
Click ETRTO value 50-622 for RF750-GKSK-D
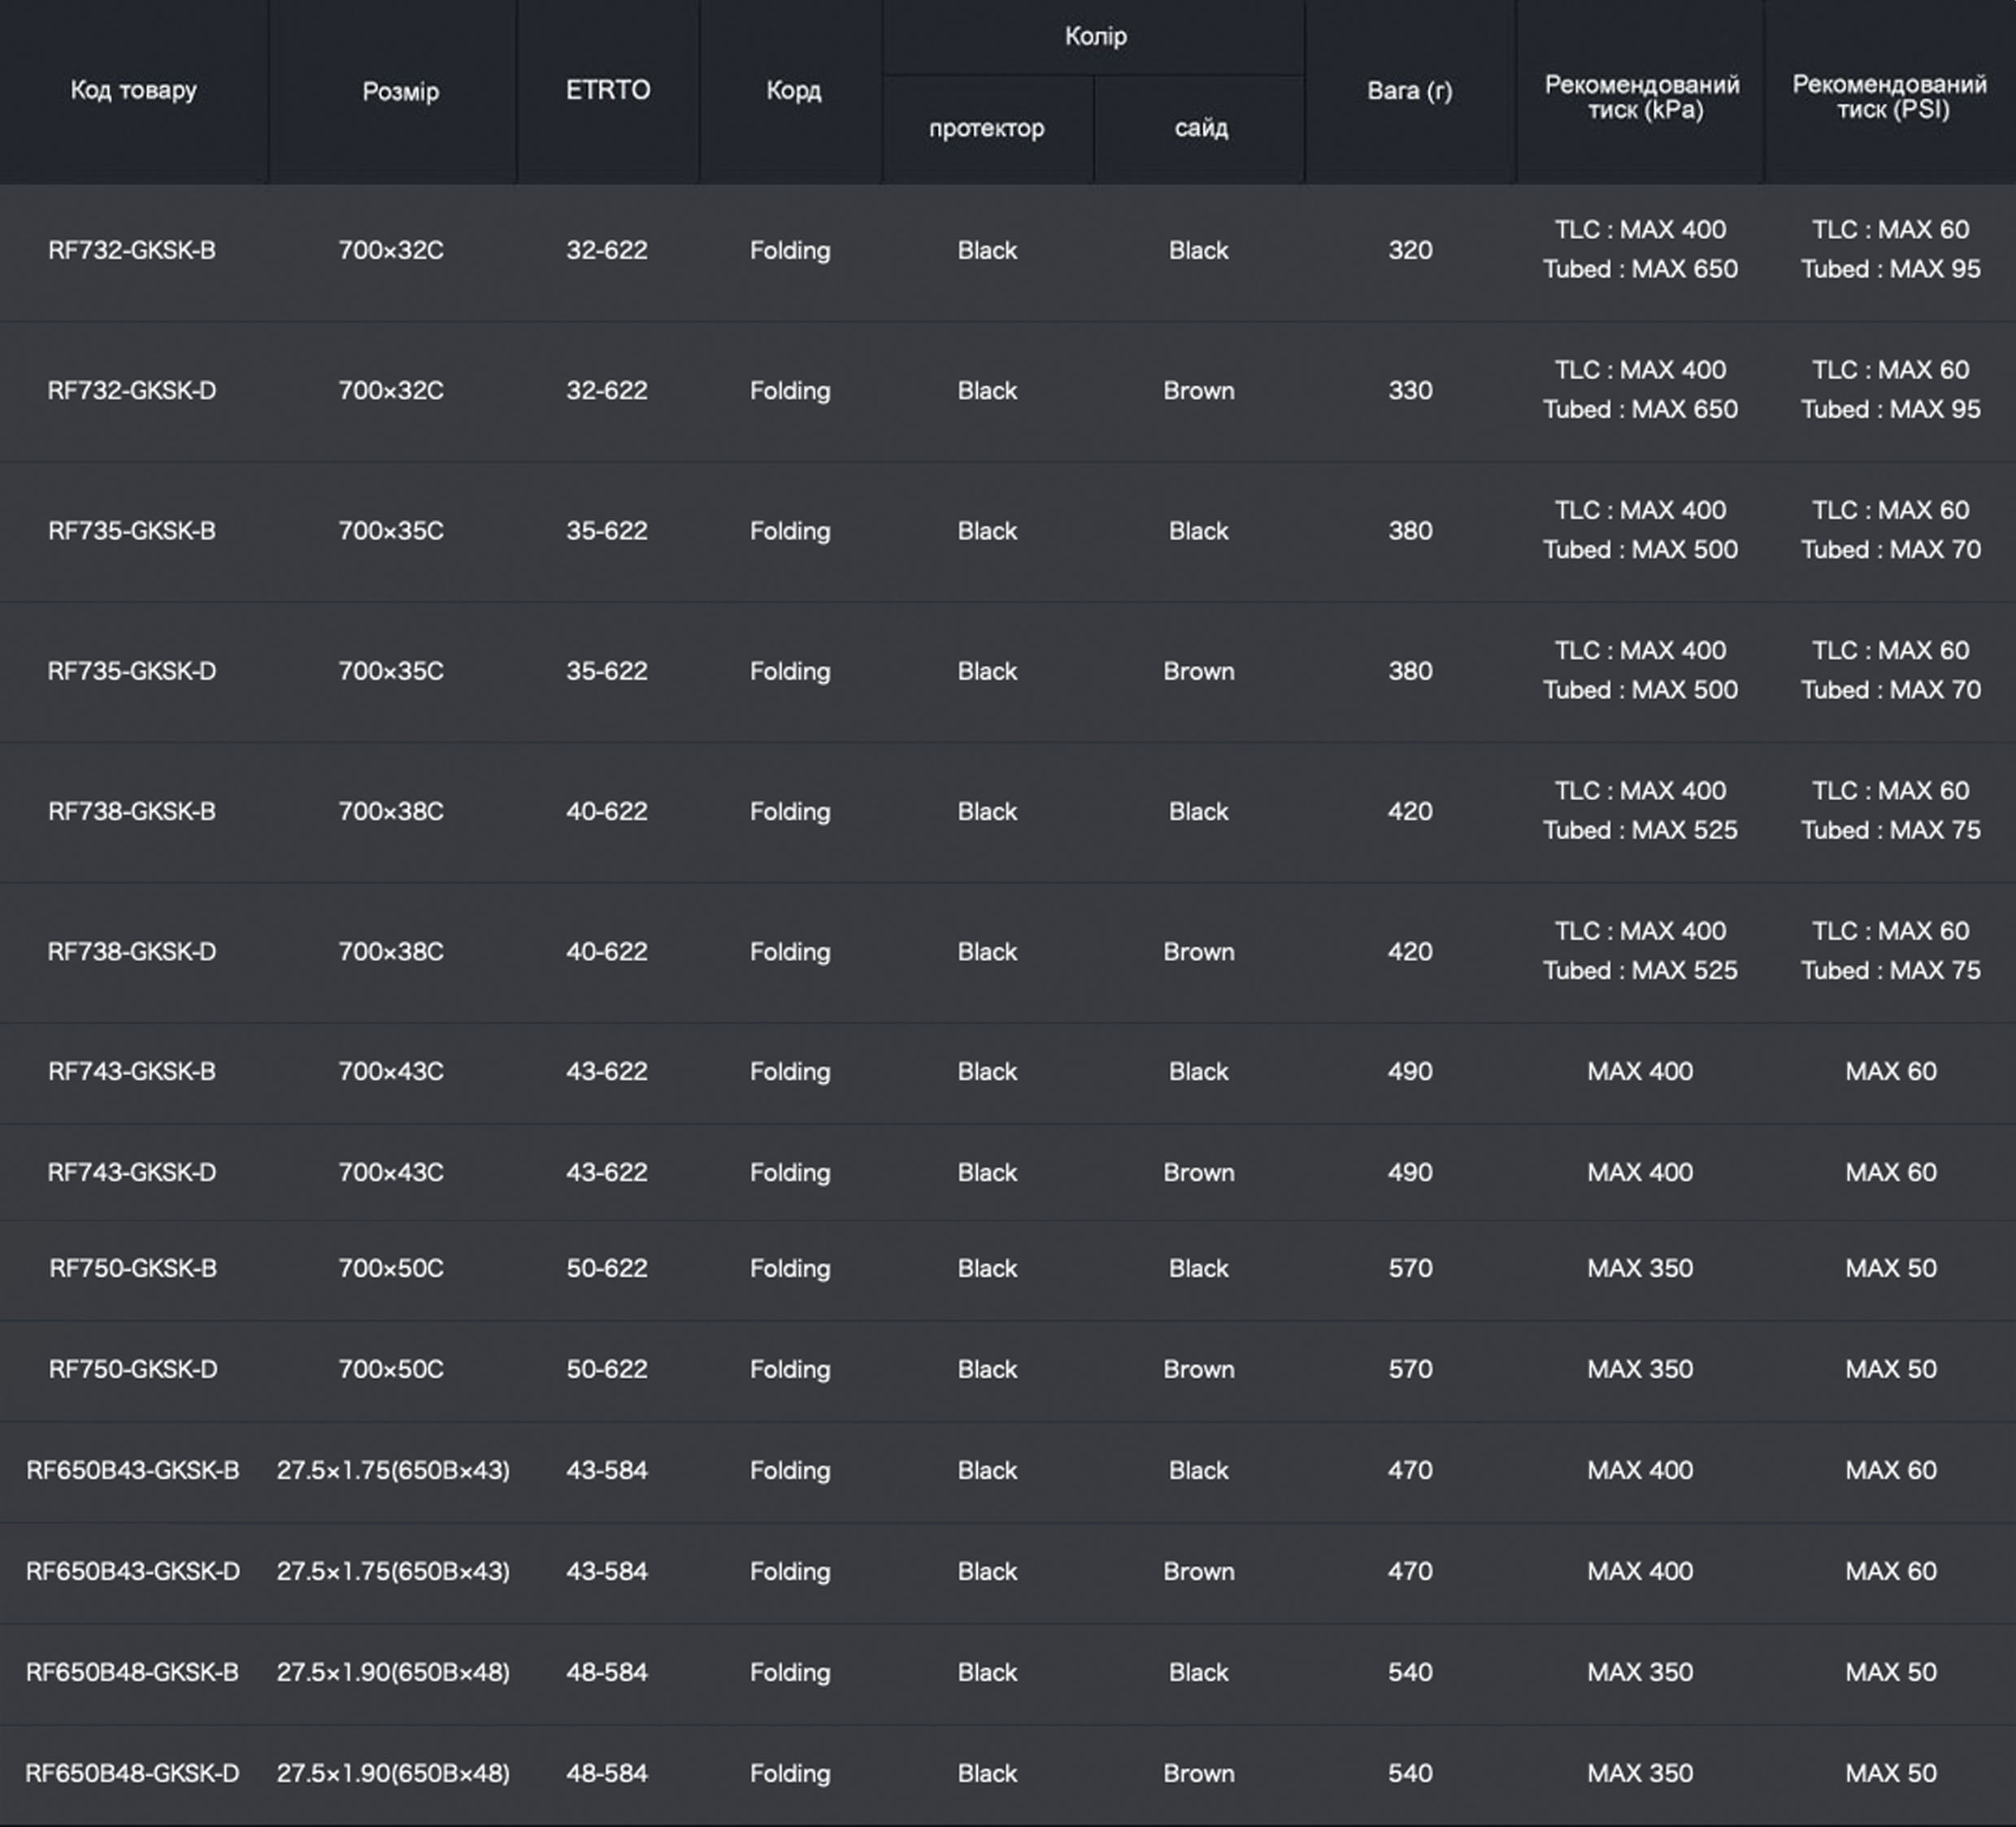[607, 1369]
